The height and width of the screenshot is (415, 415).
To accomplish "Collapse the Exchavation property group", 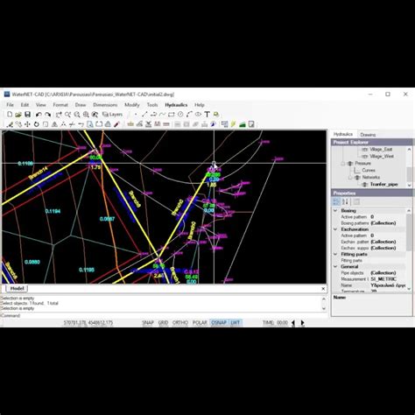I will [x=335, y=229].
